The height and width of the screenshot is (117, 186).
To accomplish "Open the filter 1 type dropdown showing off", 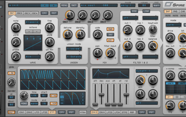I will (130, 18).
